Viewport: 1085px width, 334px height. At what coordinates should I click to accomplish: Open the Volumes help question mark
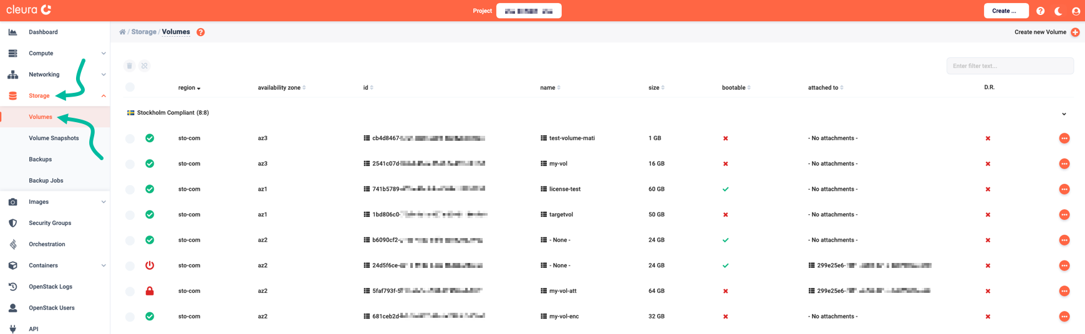pos(201,32)
